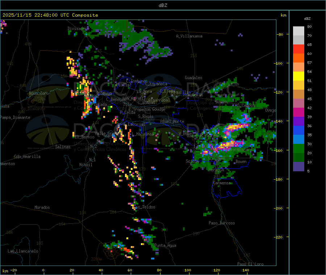326x275 pixels.
Task: Click the blue 36 dBZ legend swatch
Action: 298,130
